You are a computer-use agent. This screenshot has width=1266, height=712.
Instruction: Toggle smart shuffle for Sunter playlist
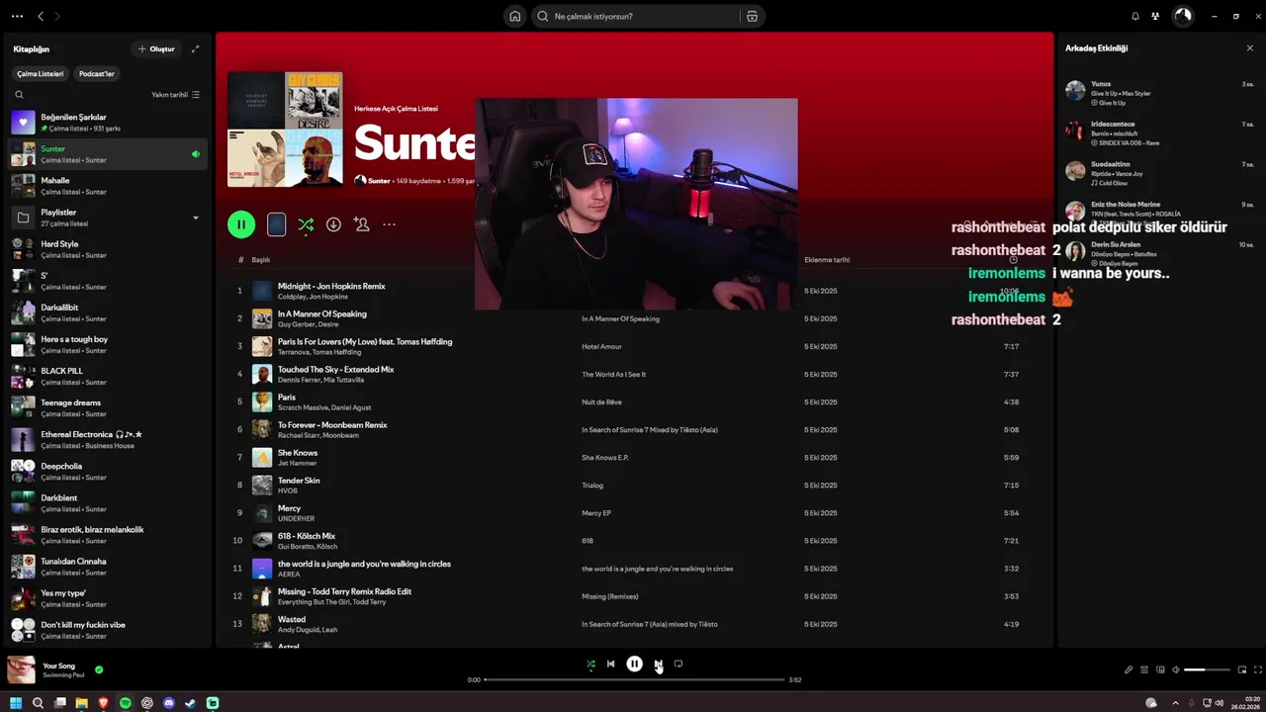pos(306,224)
